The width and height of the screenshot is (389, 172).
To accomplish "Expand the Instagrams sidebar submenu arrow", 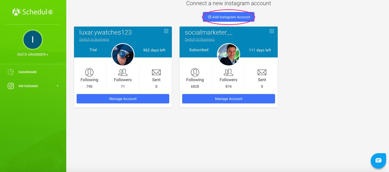I will pos(57,86).
